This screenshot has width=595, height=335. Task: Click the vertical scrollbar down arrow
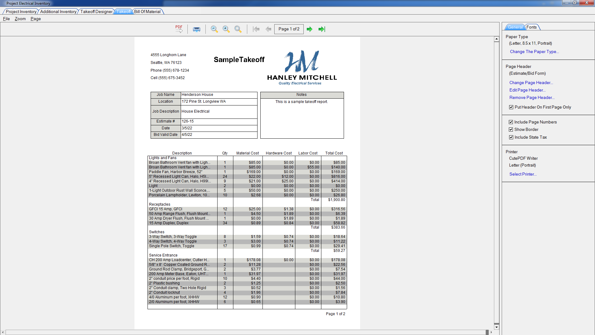496,327
